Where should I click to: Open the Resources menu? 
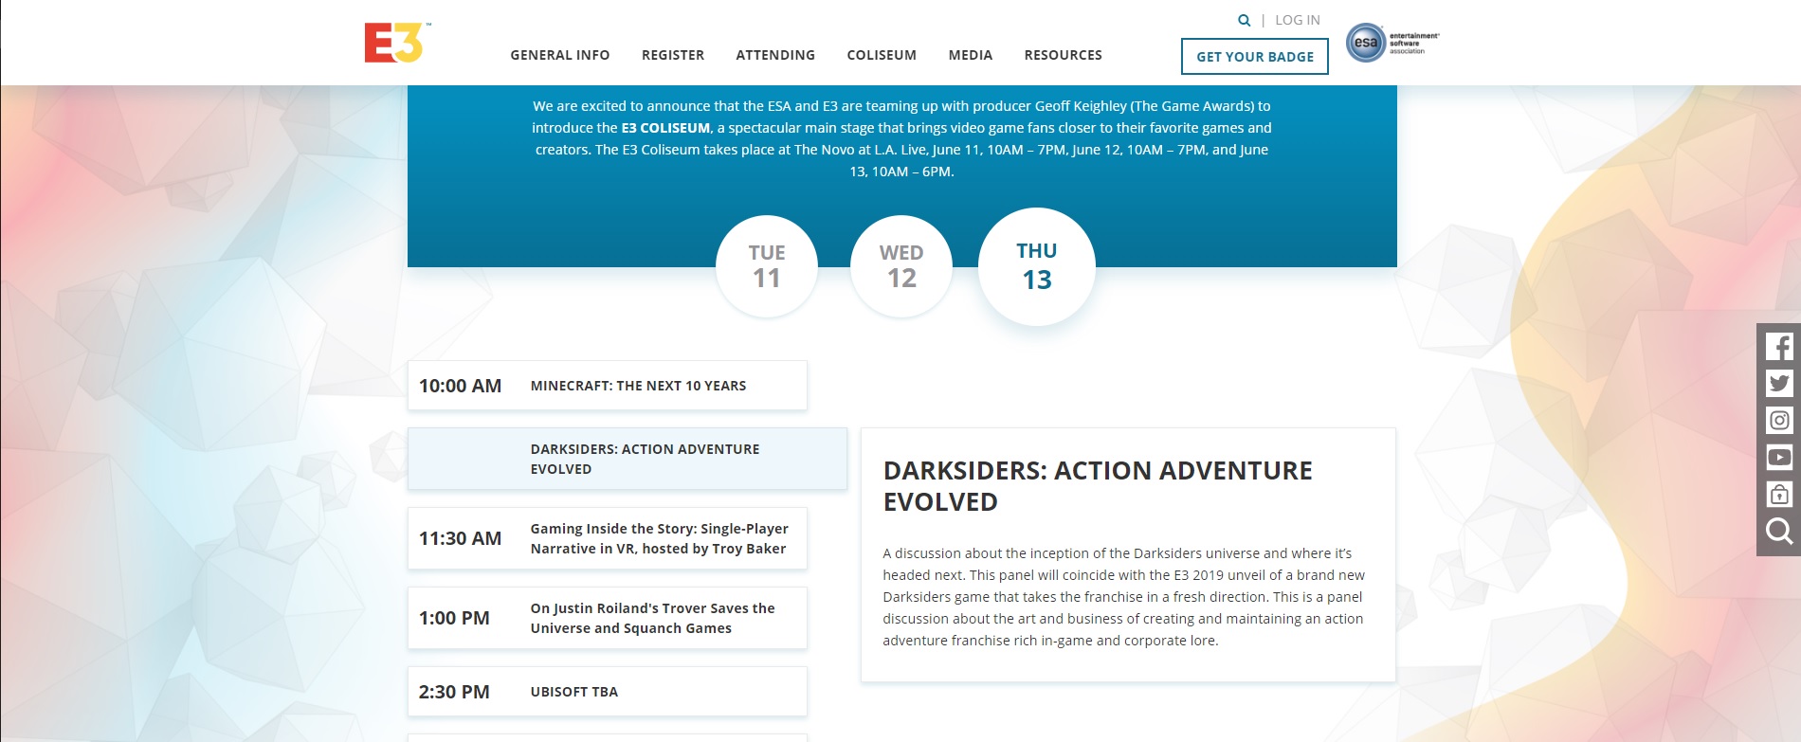coord(1064,55)
